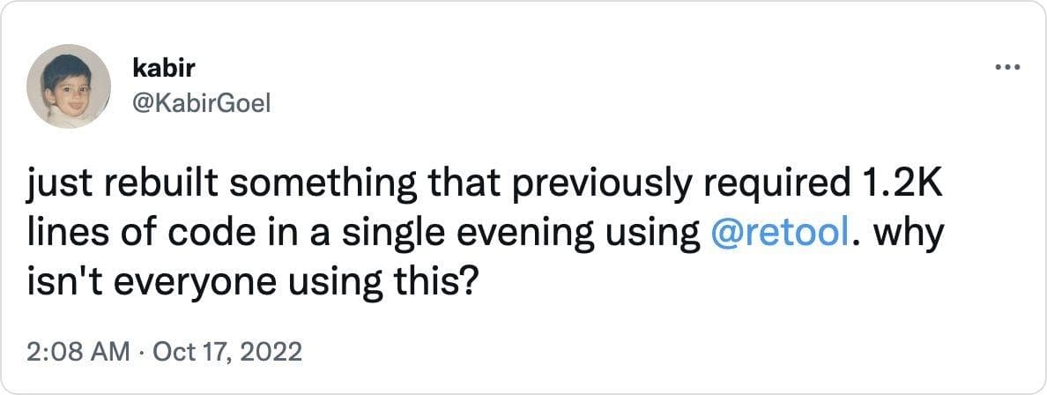
Task: Click the phrase "lines of code"
Action: [x=125, y=234]
